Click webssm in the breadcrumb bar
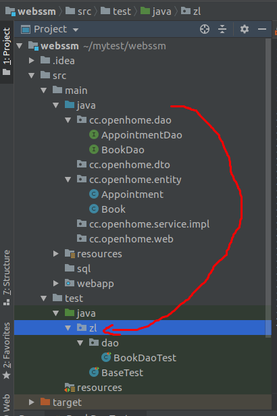Image resolution: width=277 pixels, height=416 pixels. (x=31, y=11)
